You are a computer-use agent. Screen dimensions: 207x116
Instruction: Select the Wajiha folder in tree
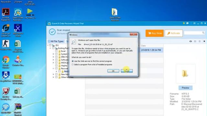(64, 65)
